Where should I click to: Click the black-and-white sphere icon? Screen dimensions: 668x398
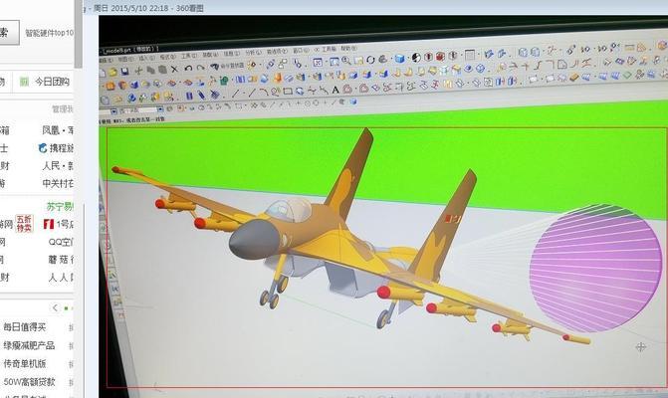pos(416,58)
